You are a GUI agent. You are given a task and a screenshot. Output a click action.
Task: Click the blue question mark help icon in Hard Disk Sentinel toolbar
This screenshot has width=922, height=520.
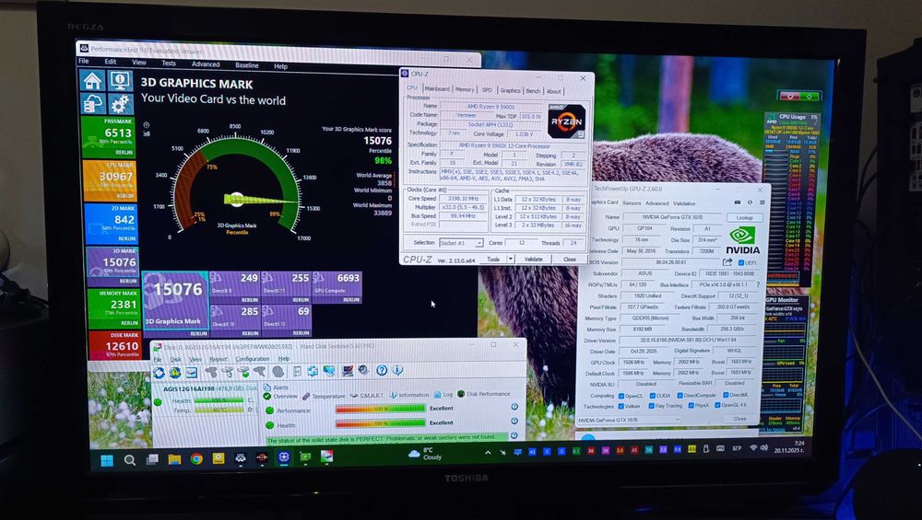(x=382, y=370)
